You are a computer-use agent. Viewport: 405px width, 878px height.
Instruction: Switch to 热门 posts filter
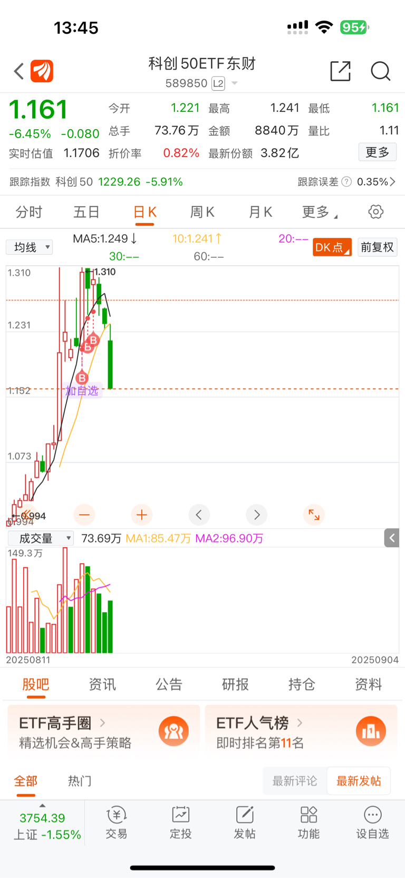pyautogui.click(x=80, y=781)
